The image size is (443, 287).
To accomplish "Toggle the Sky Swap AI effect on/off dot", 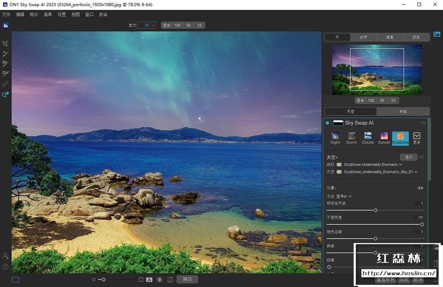I will coord(327,123).
